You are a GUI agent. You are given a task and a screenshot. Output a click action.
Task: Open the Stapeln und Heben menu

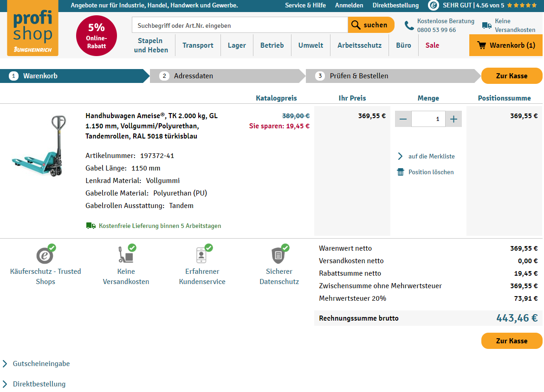point(151,45)
